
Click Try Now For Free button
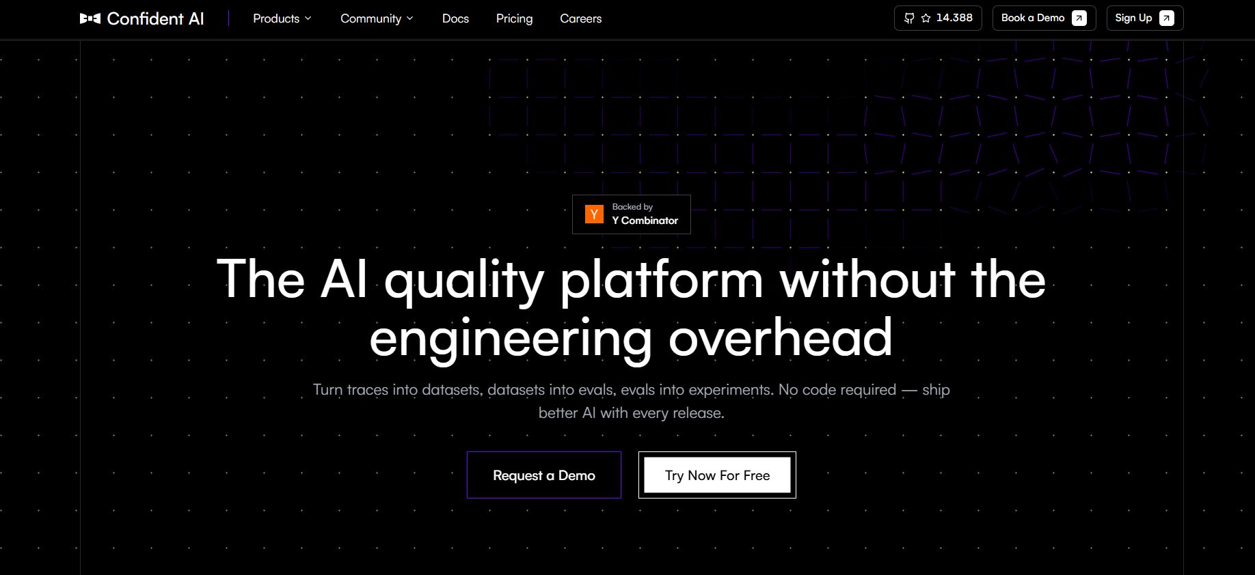[x=717, y=475]
